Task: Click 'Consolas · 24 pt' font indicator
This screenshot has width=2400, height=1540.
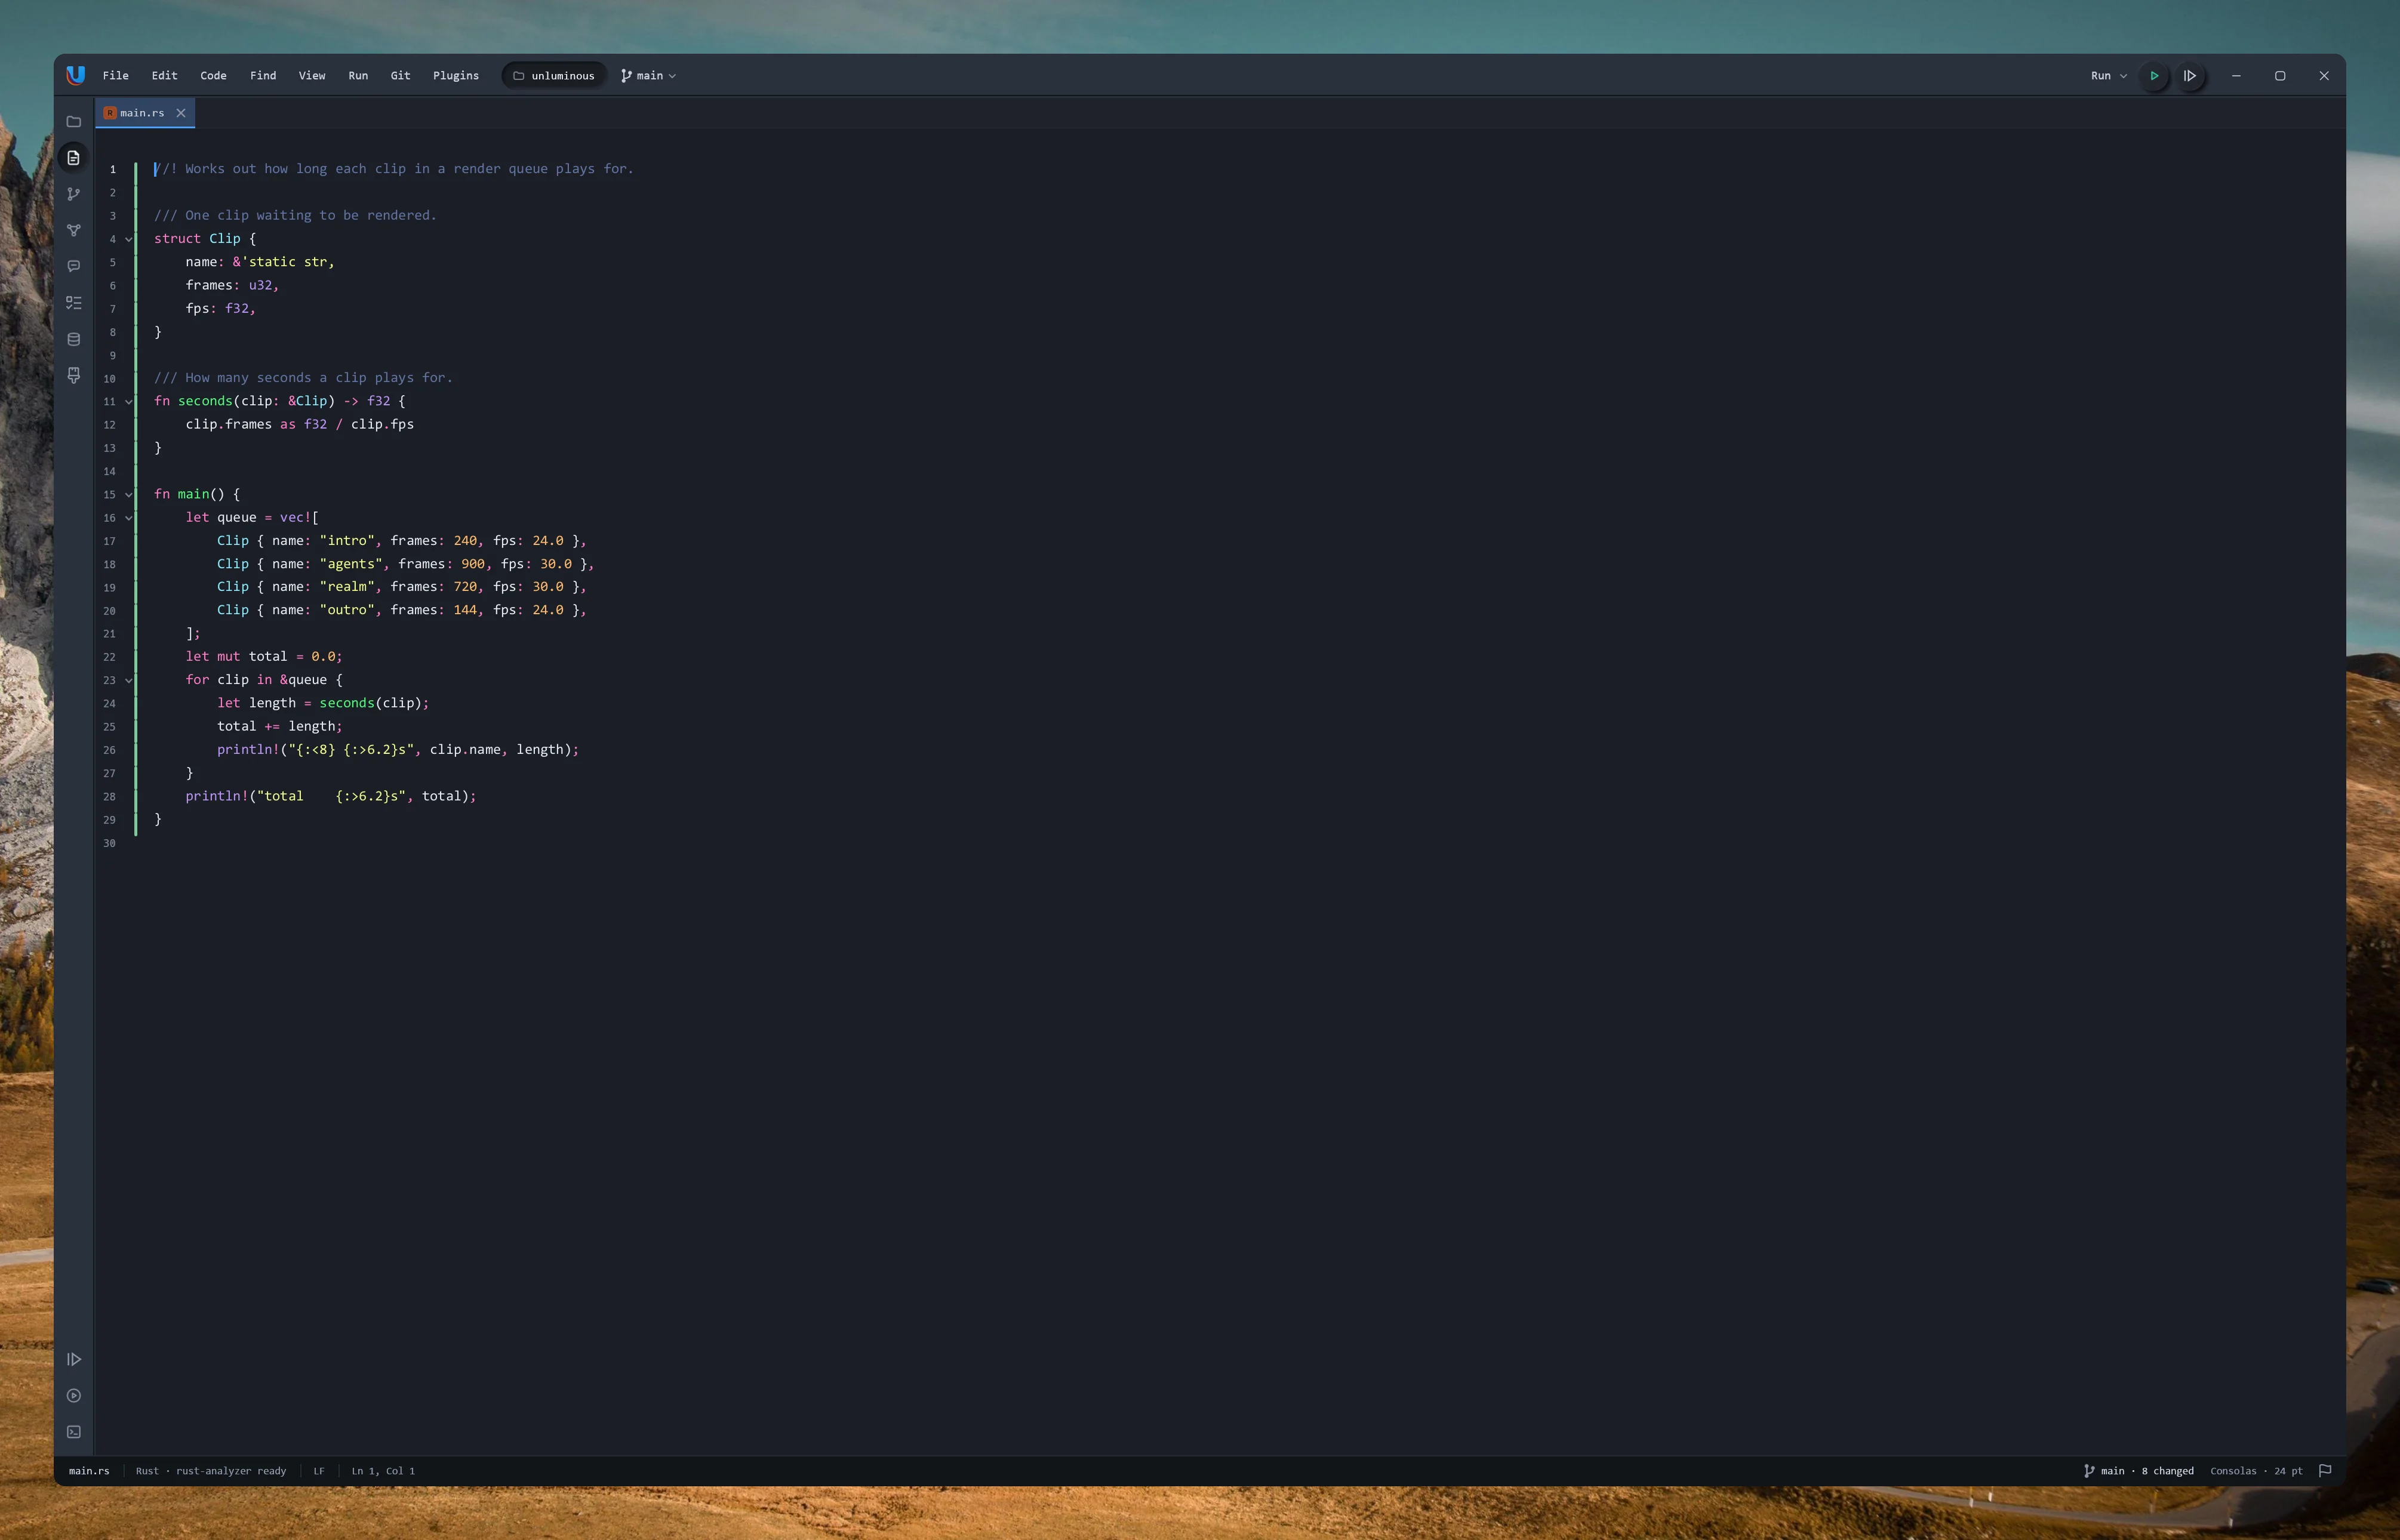Action: (2256, 1471)
